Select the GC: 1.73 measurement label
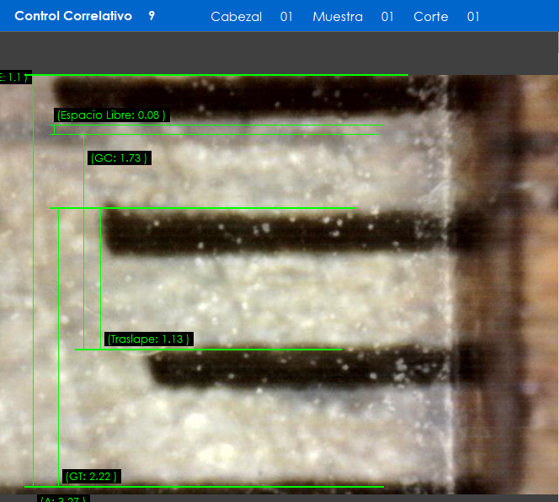 (119, 158)
